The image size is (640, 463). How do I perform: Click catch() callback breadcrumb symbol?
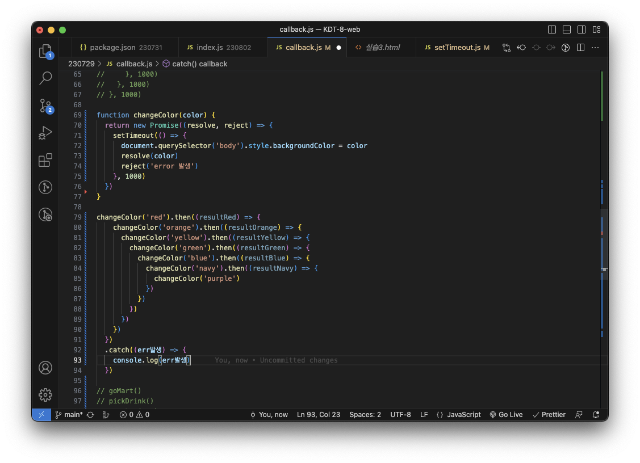(x=199, y=64)
